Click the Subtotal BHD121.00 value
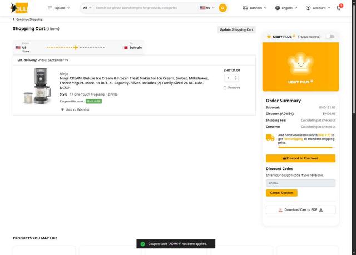This screenshot has width=356, height=255. coord(327,107)
